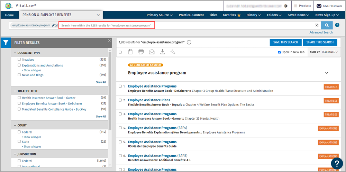The image size is (346, 172).
Task: Change Sort By Relevance dropdown
Action: [x=330, y=52]
